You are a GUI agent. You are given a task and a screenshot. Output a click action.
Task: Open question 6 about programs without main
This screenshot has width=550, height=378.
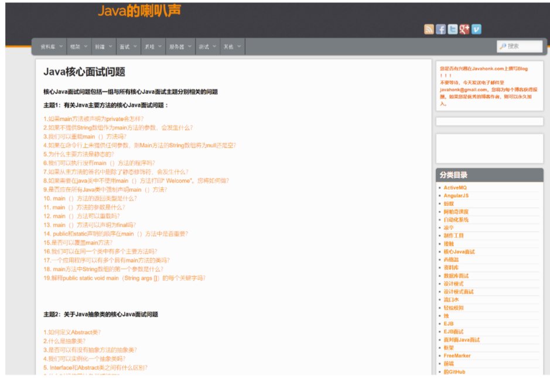[99, 163]
